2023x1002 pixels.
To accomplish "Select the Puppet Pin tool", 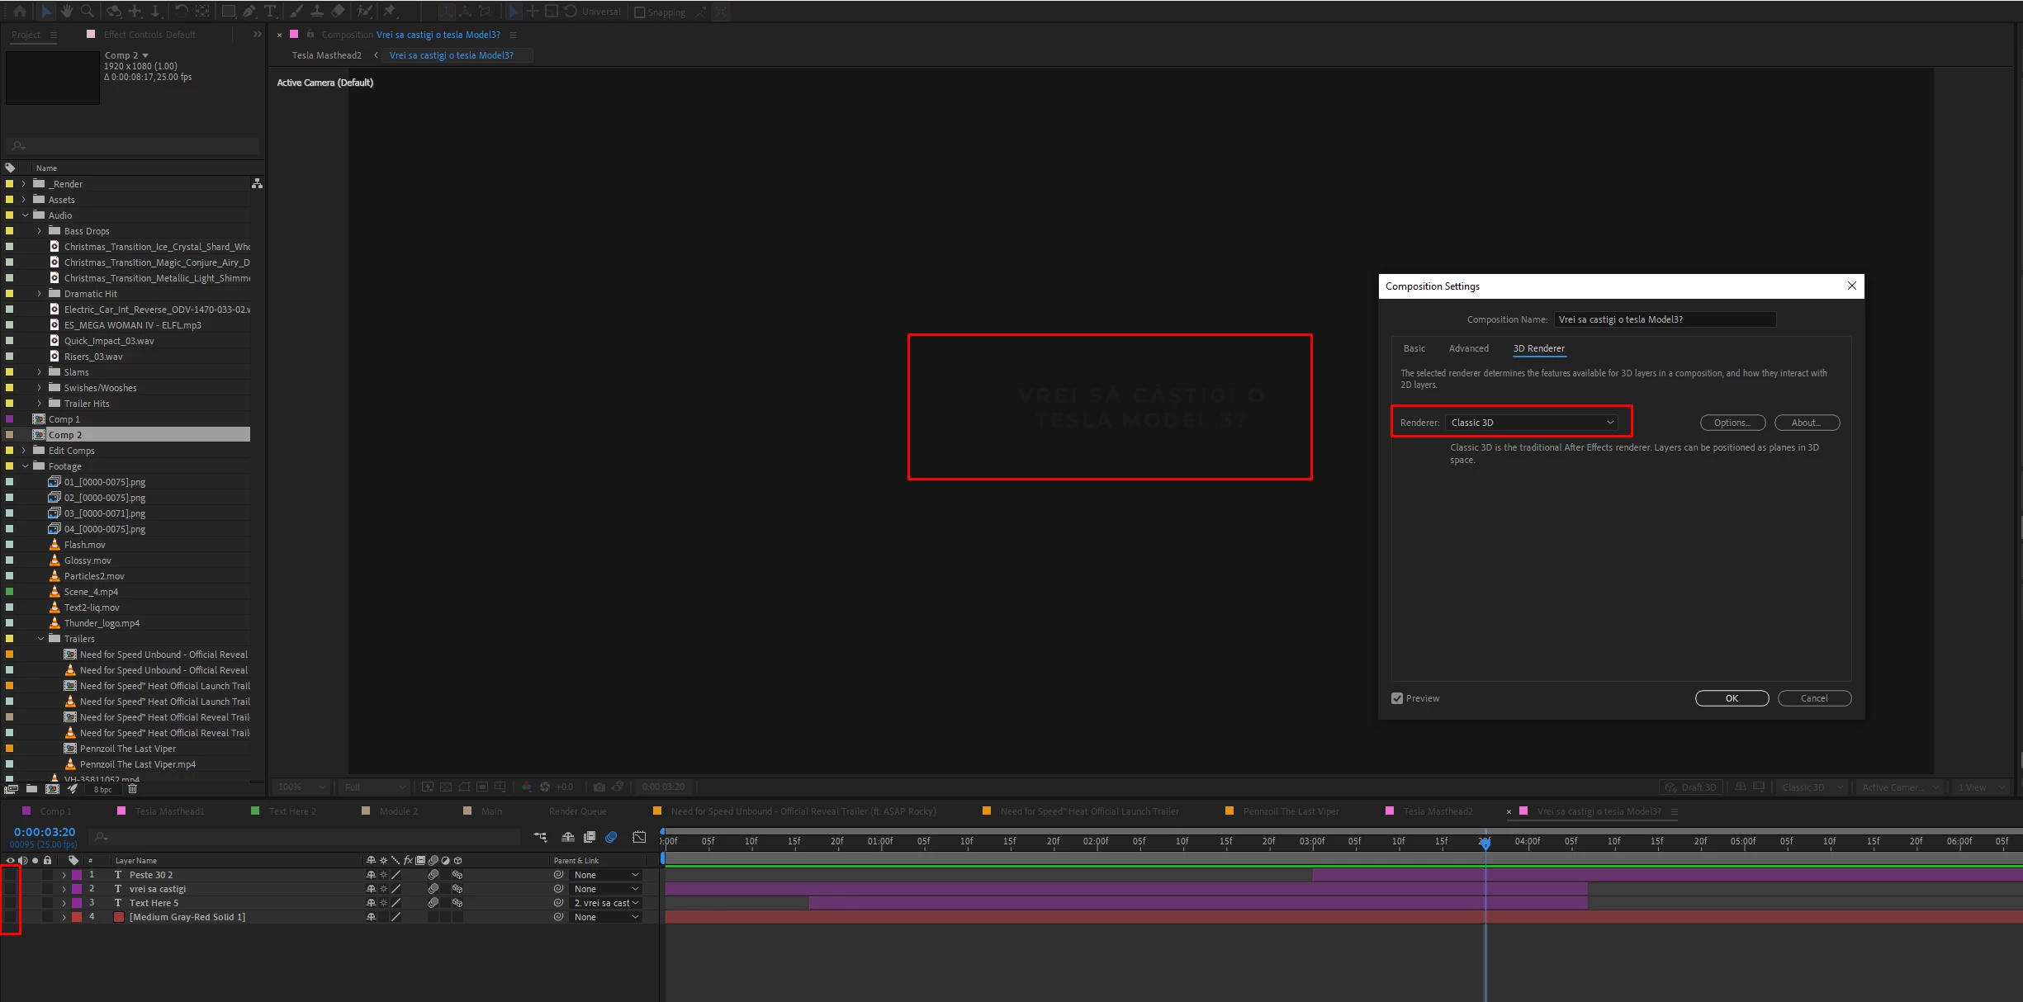I will click(x=389, y=11).
